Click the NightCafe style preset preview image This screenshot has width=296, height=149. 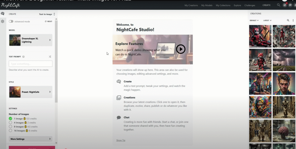(15, 92)
